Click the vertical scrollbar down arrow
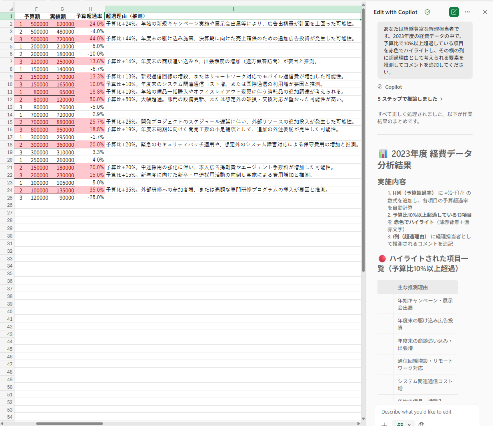Image resolution: width=493 pixels, height=426 pixels. 363,419
